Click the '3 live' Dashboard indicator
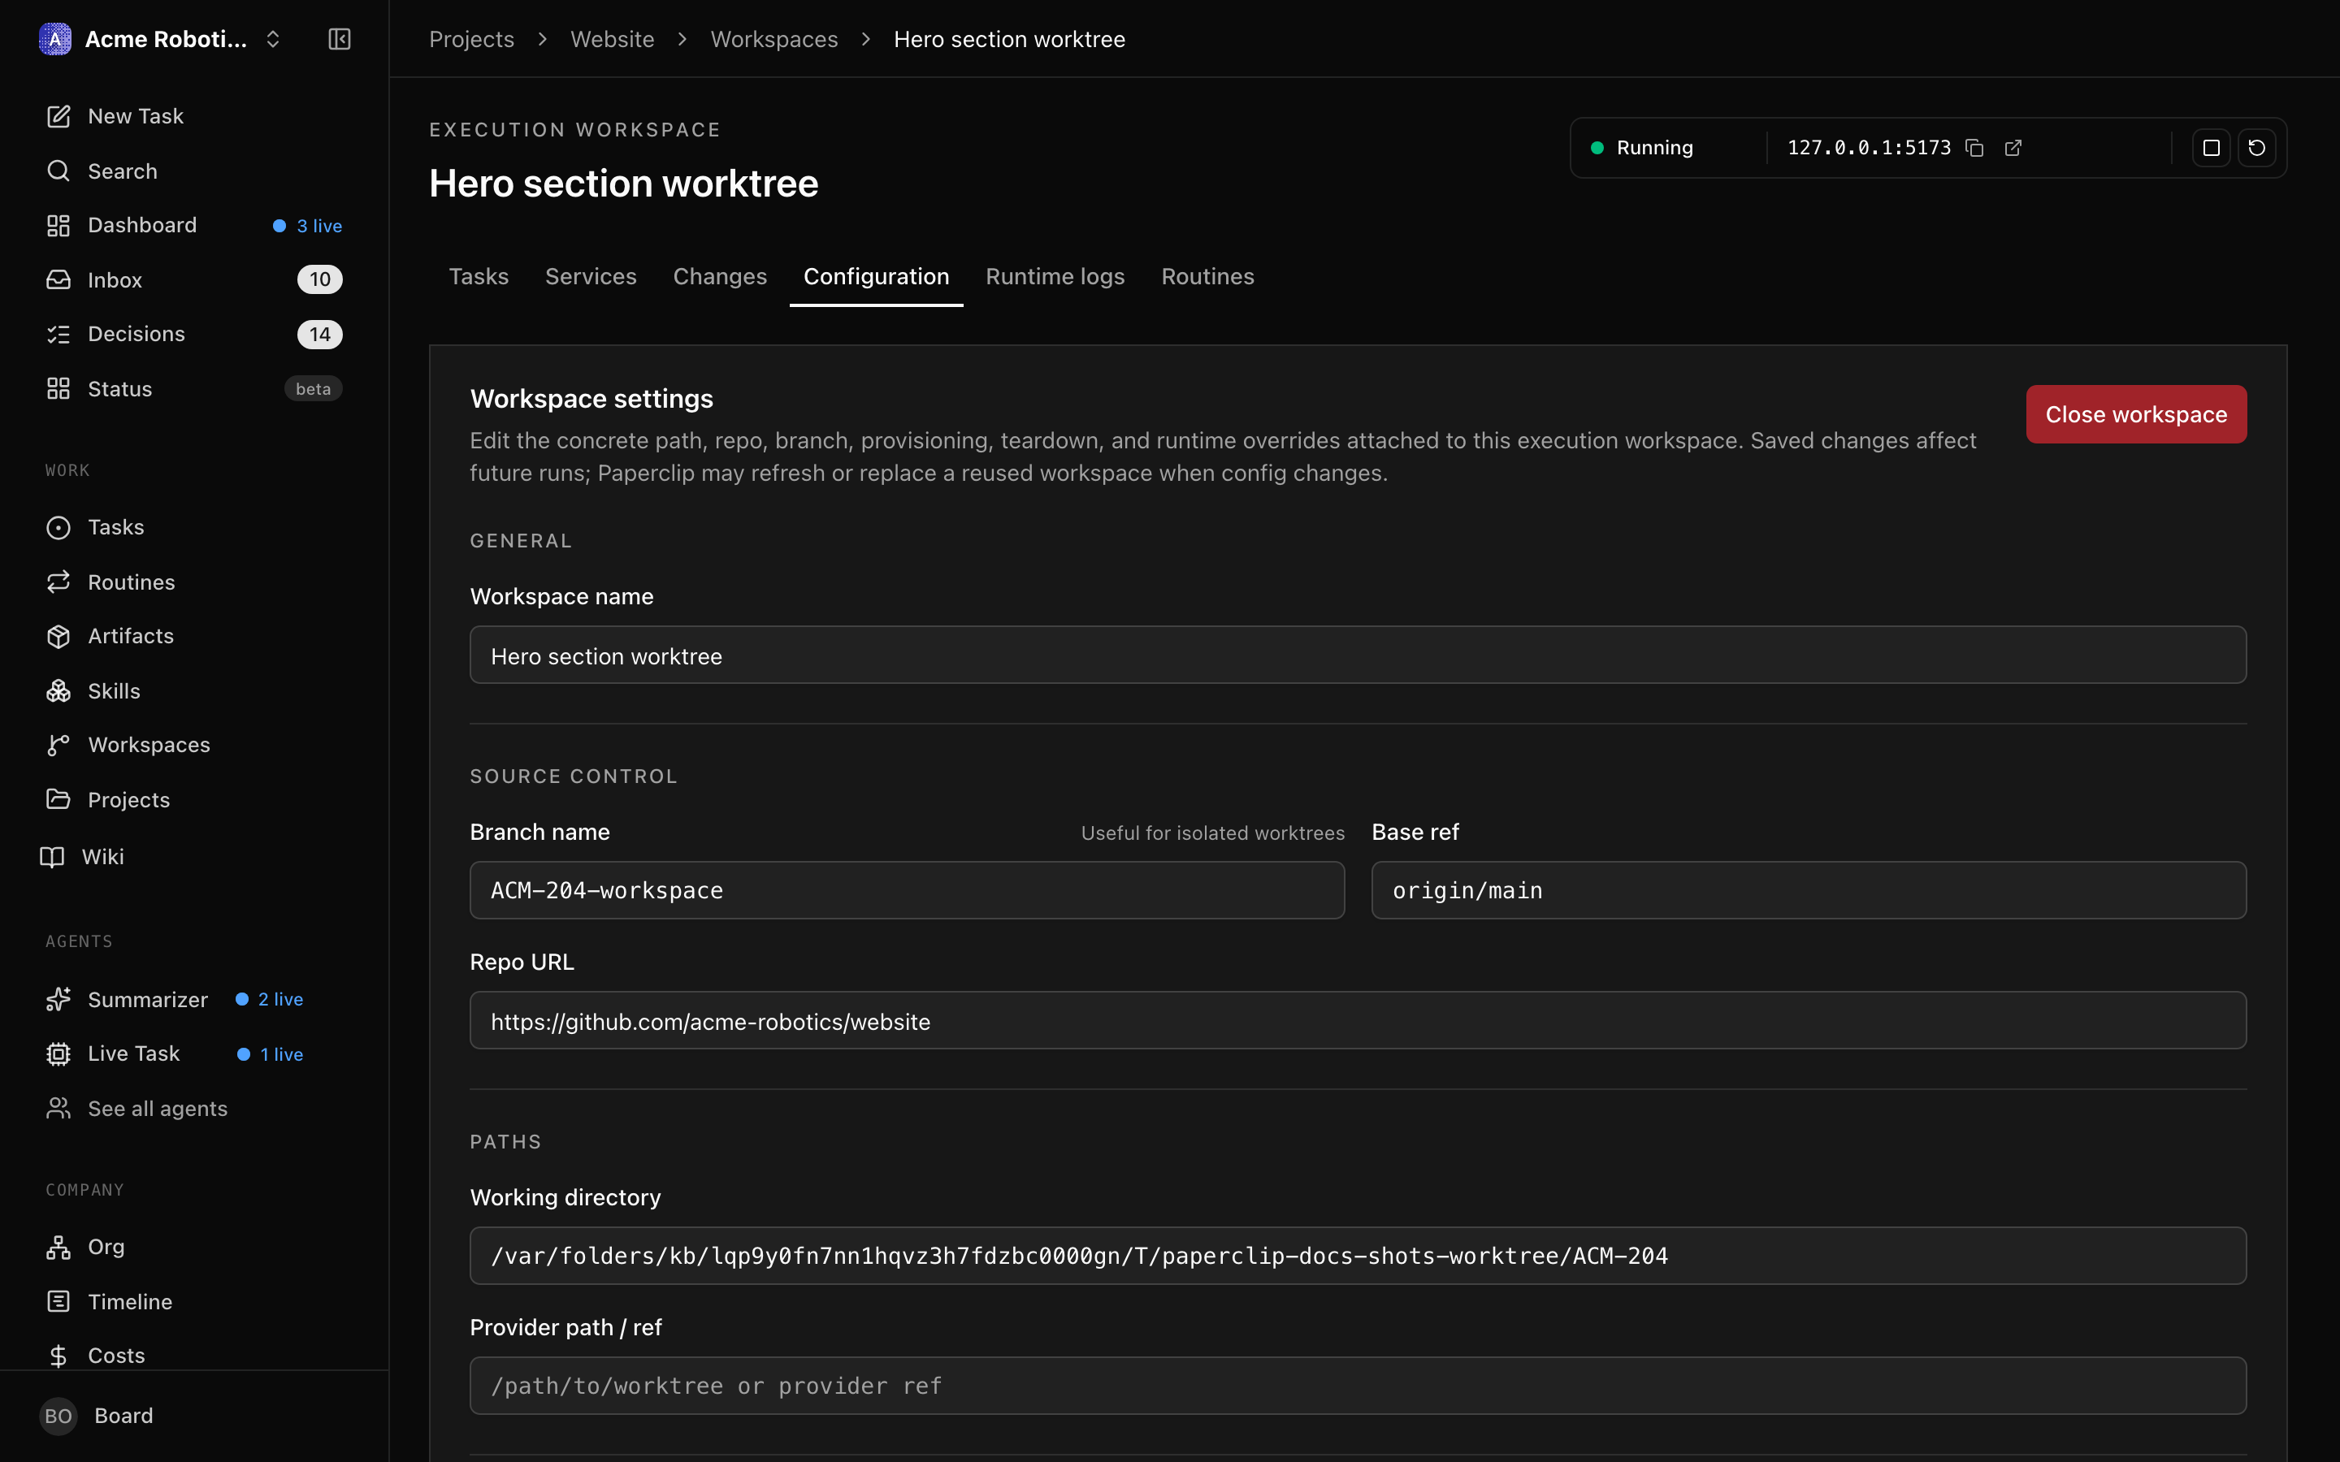The width and height of the screenshot is (2340, 1462). tap(307, 225)
